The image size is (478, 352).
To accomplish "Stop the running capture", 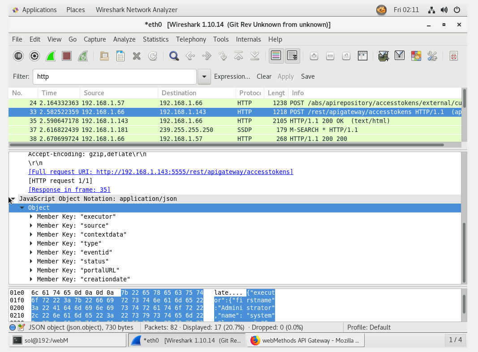I will (x=67, y=56).
